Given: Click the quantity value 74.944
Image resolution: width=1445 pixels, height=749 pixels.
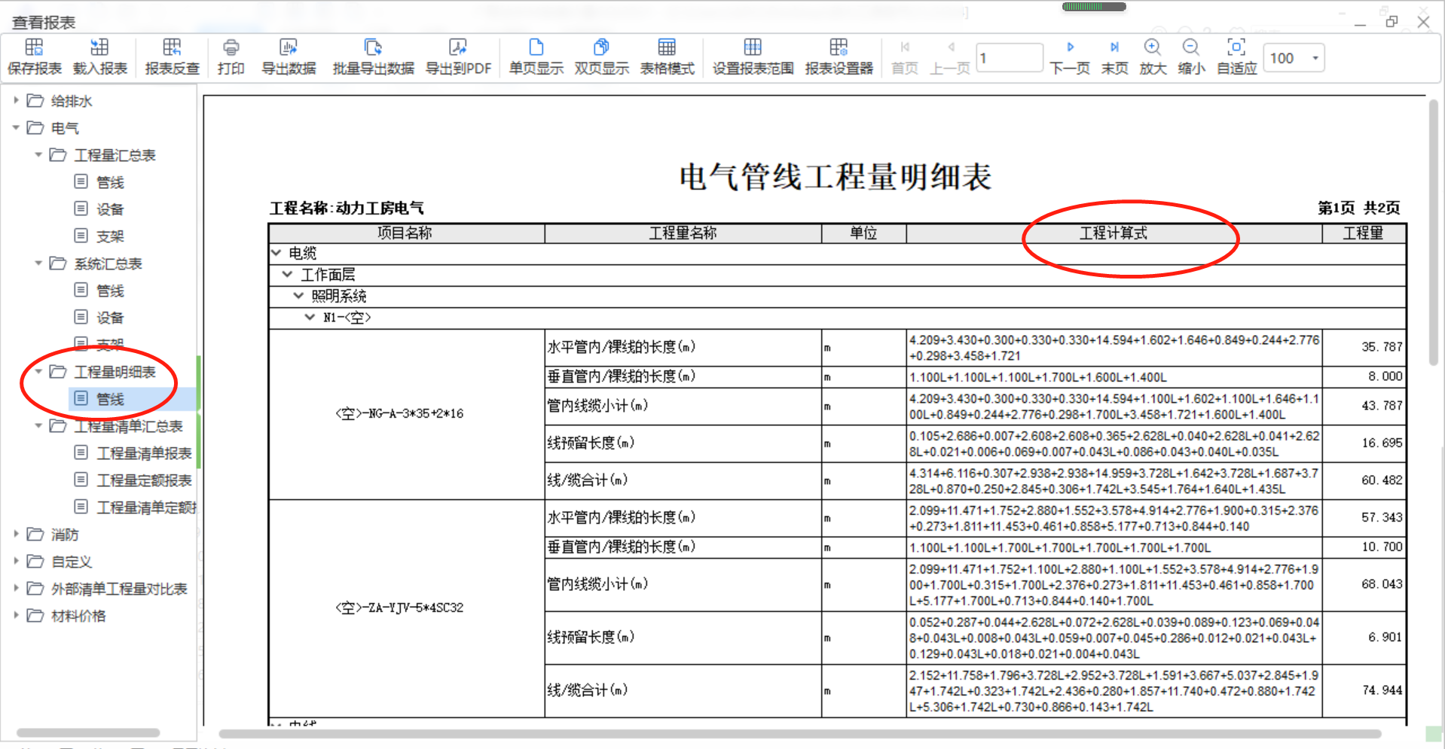Looking at the screenshot, I should point(1382,690).
